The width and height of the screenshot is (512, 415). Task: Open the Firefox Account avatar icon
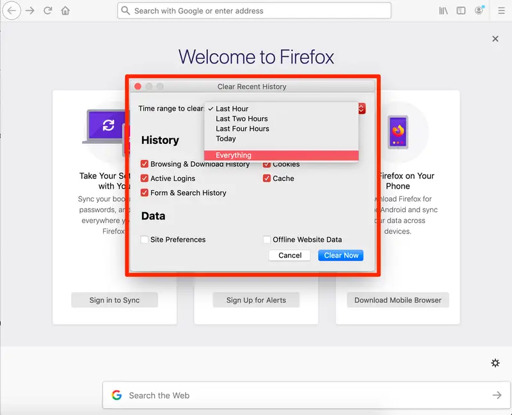(x=479, y=10)
